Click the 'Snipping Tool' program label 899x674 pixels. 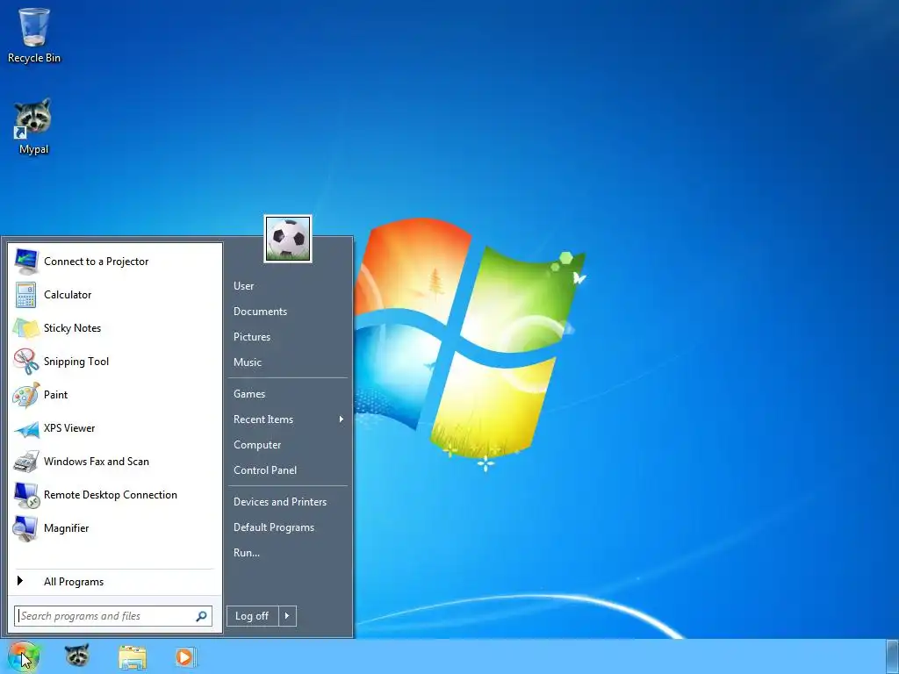(76, 362)
